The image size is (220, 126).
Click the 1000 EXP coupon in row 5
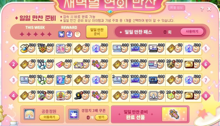(135, 49)
